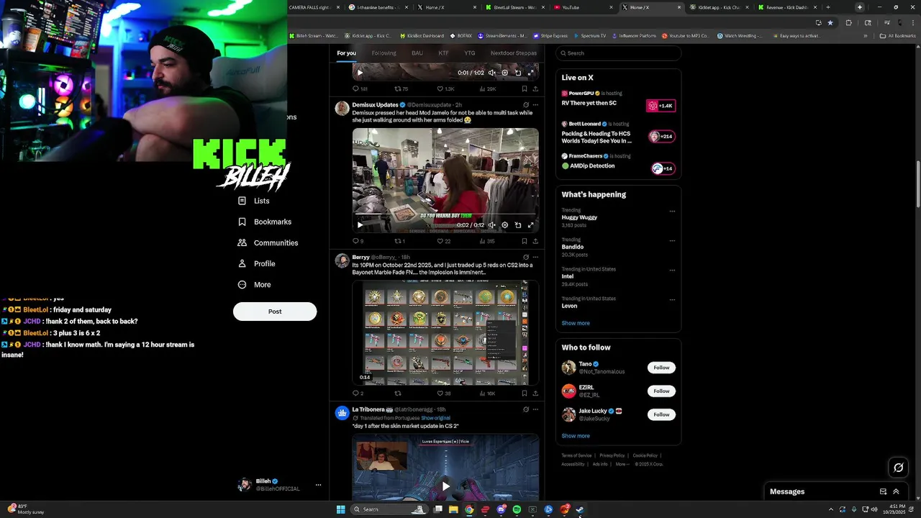
Task: Open the YTG list tab
Action: click(470, 53)
